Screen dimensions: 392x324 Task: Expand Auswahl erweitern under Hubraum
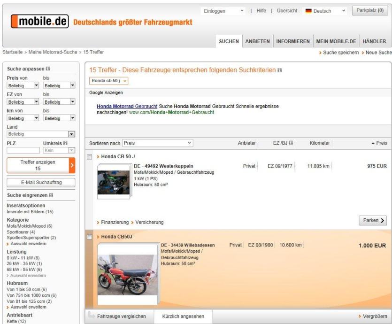pyautogui.click(x=28, y=307)
